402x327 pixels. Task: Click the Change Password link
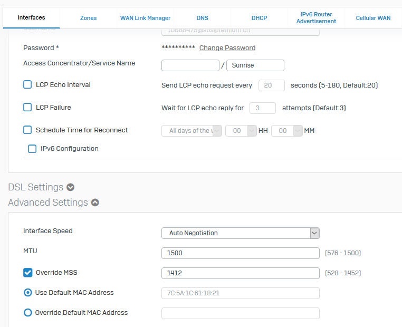227,48
